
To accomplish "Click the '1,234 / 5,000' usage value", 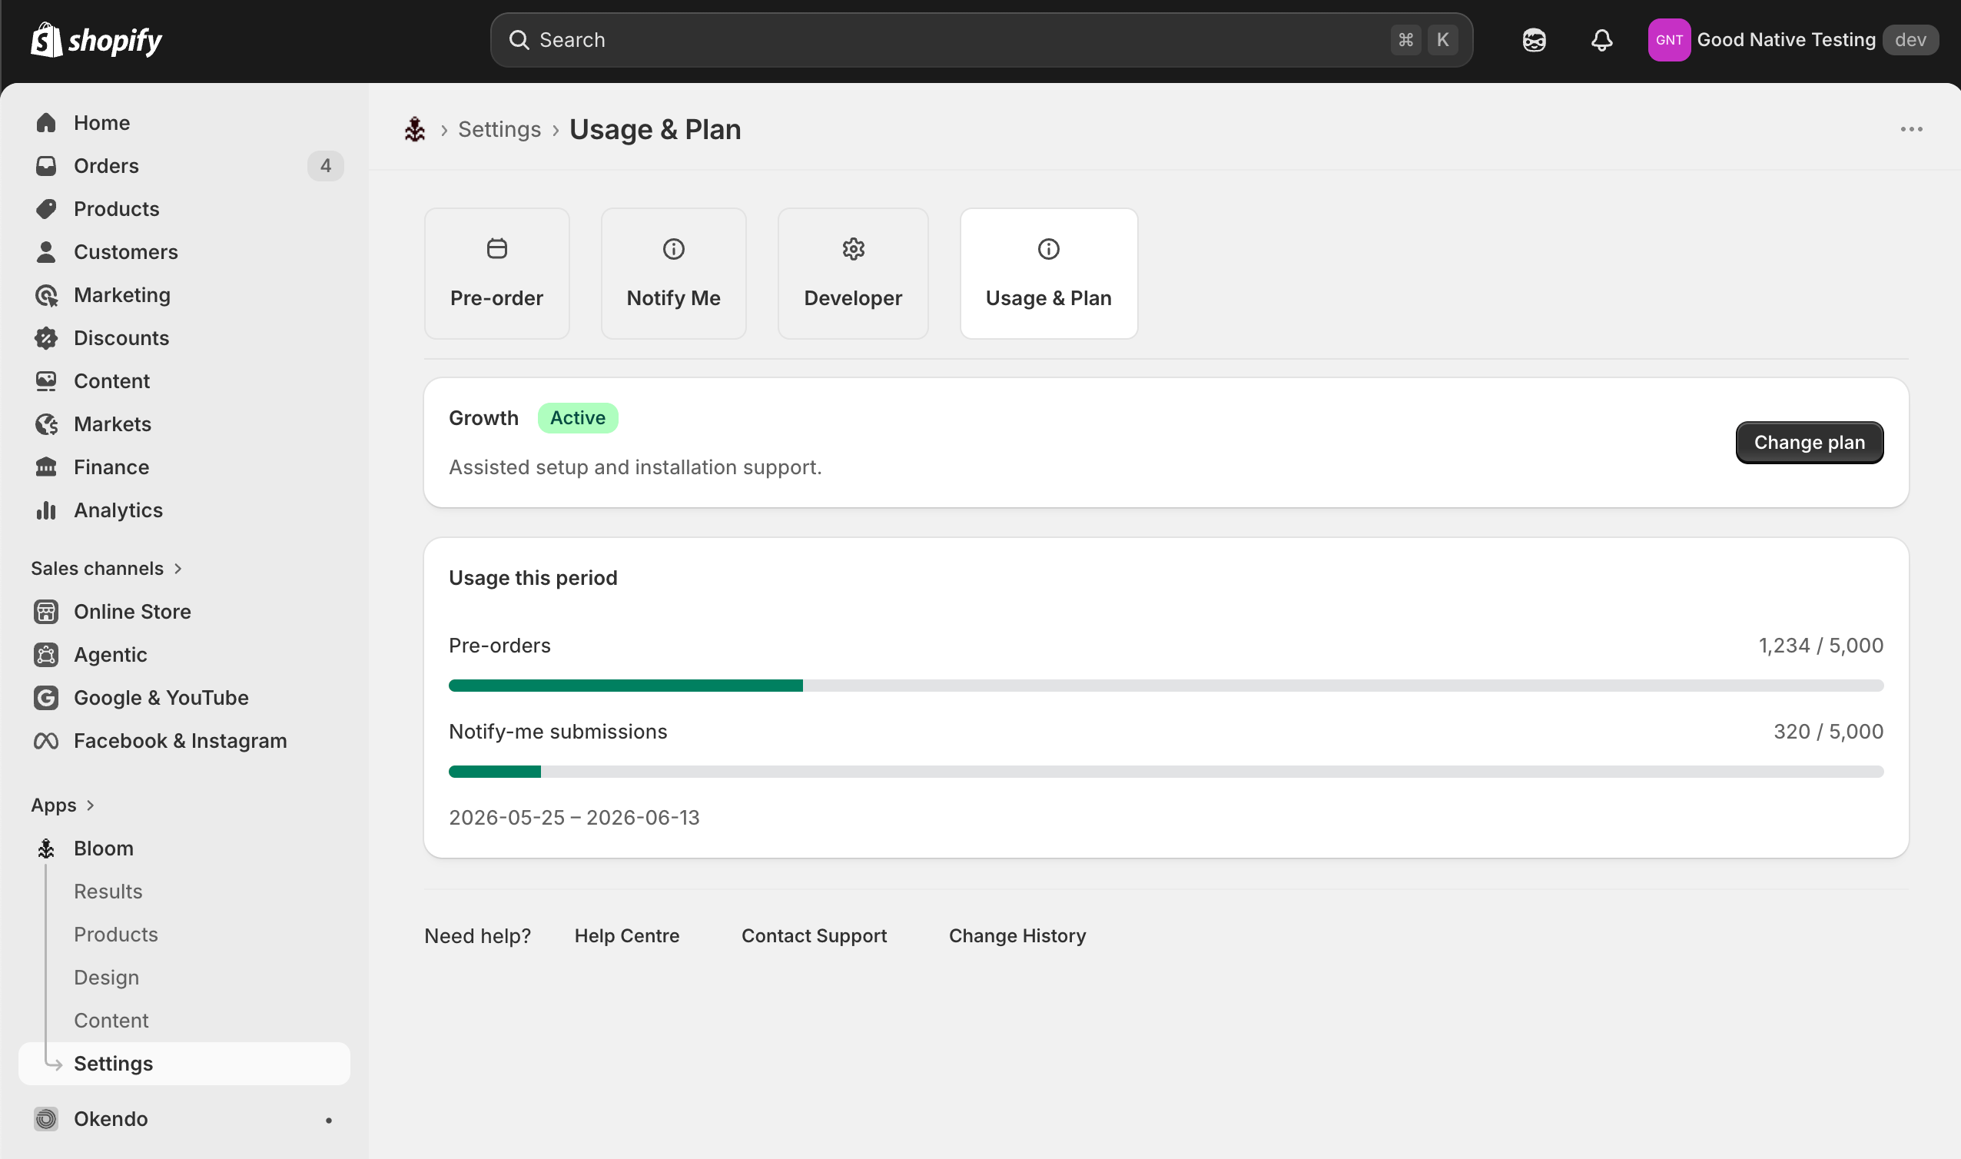I will [1820, 646].
